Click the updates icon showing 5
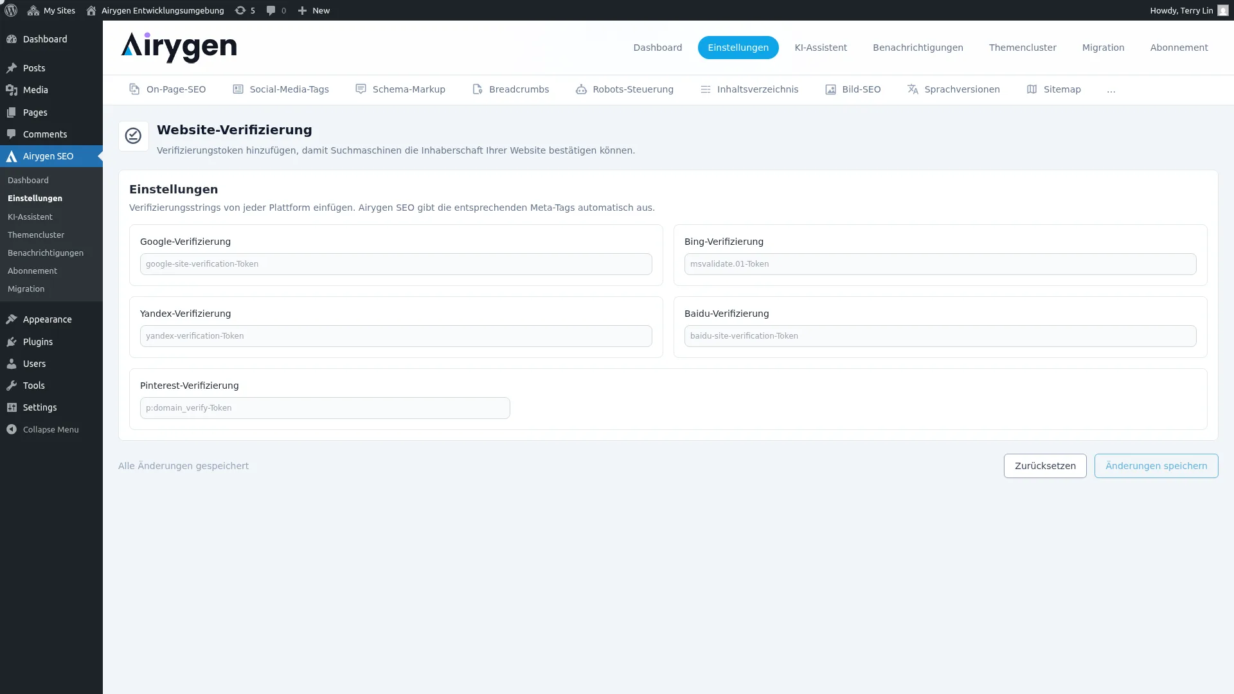 pyautogui.click(x=245, y=10)
